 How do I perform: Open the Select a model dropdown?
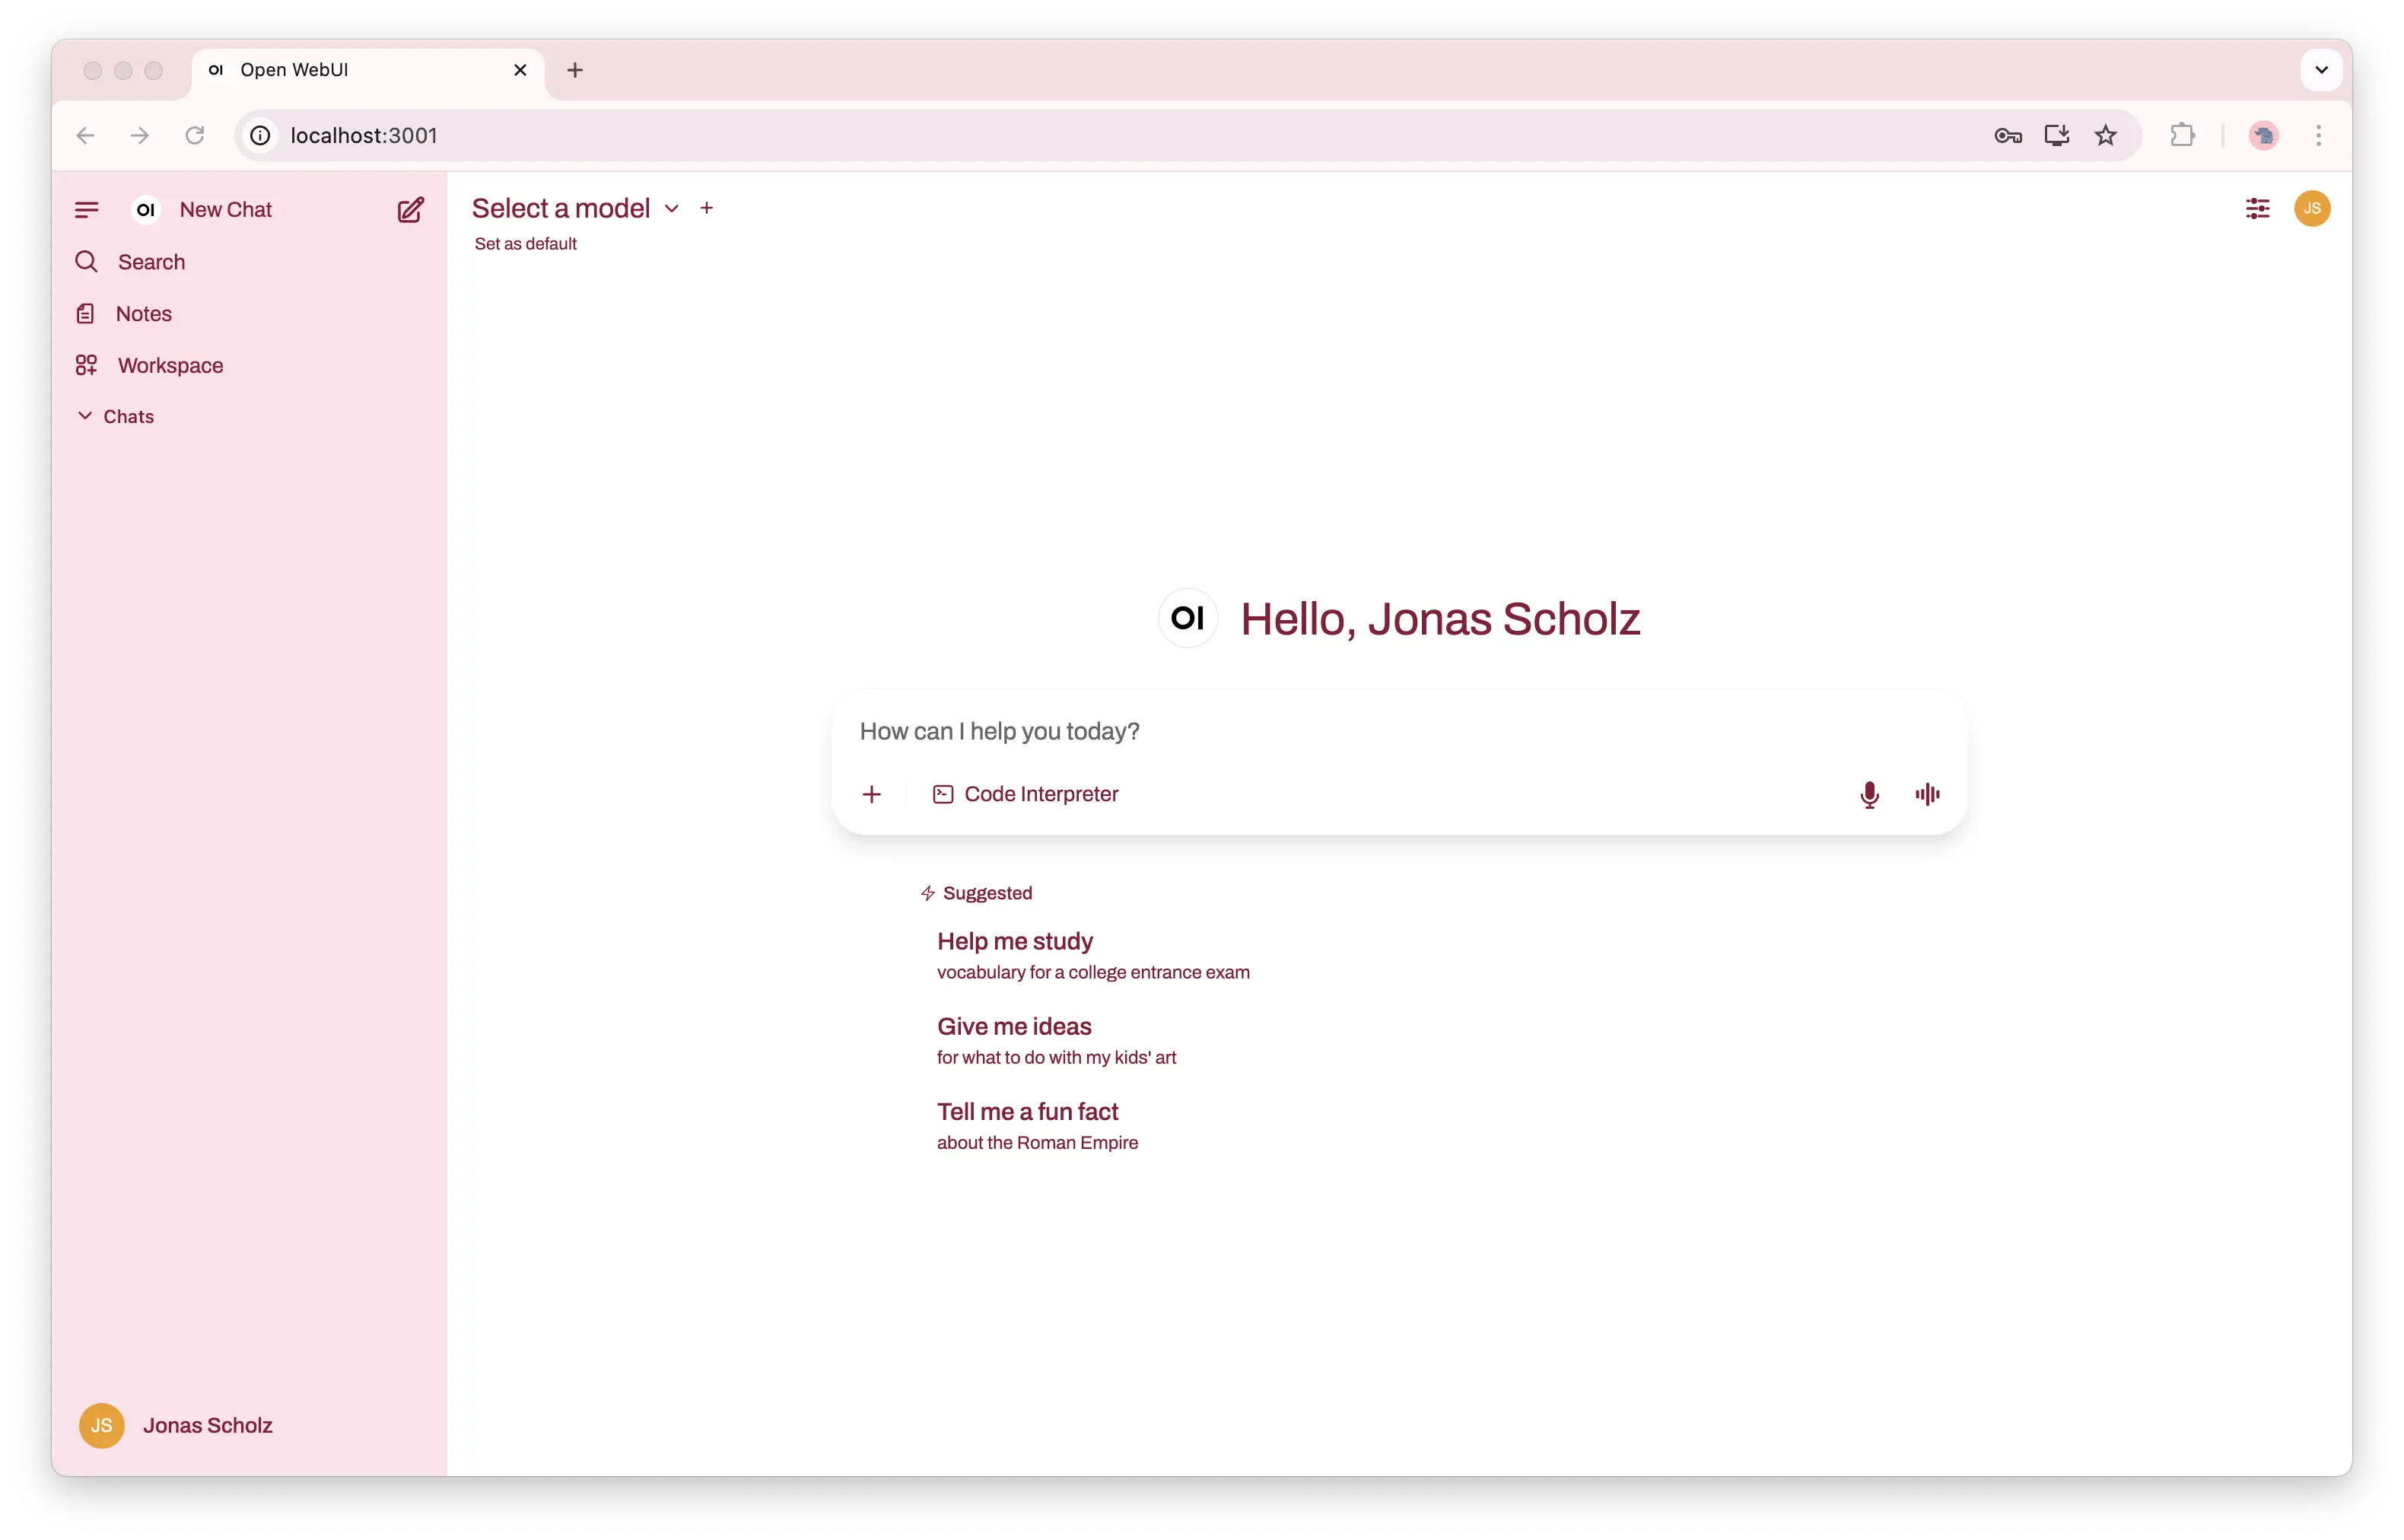[x=574, y=208]
